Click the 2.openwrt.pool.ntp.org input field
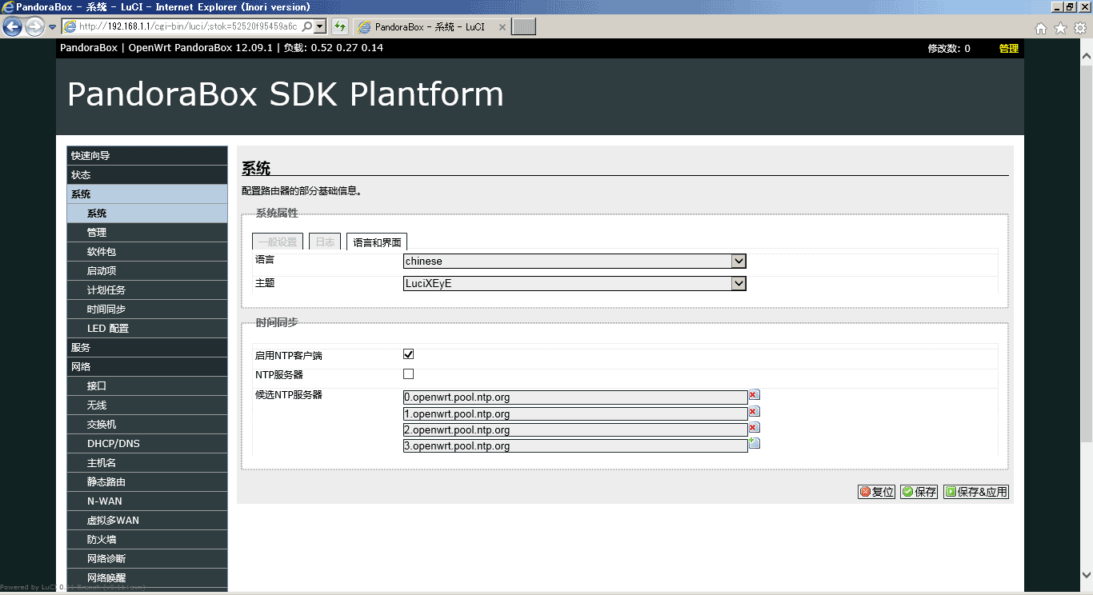The width and height of the screenshot is (1093, 595). point(575,429)
